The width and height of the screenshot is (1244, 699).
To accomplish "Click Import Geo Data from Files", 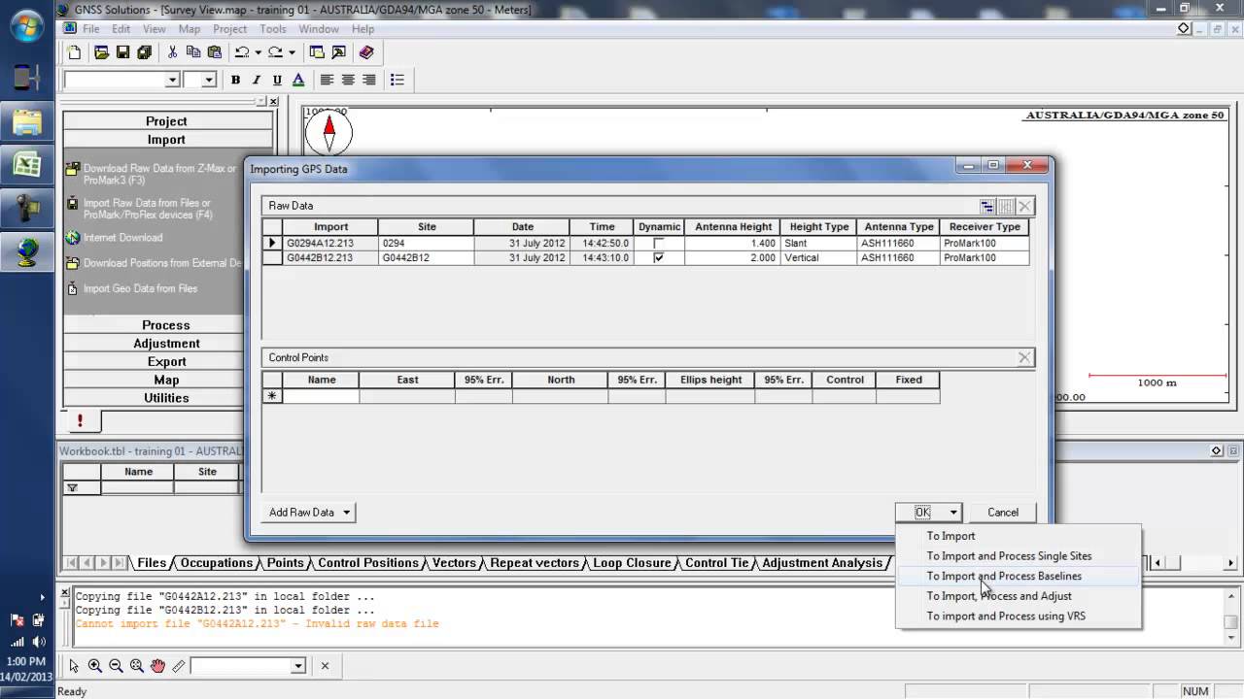I will pos(140,288).
